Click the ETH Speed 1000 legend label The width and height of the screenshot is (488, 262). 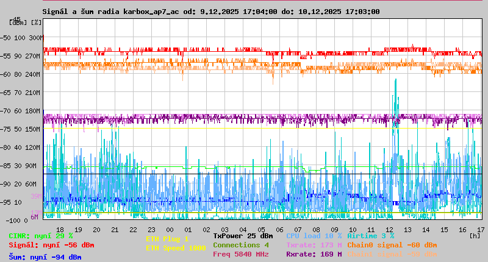[x=176, y=248]
